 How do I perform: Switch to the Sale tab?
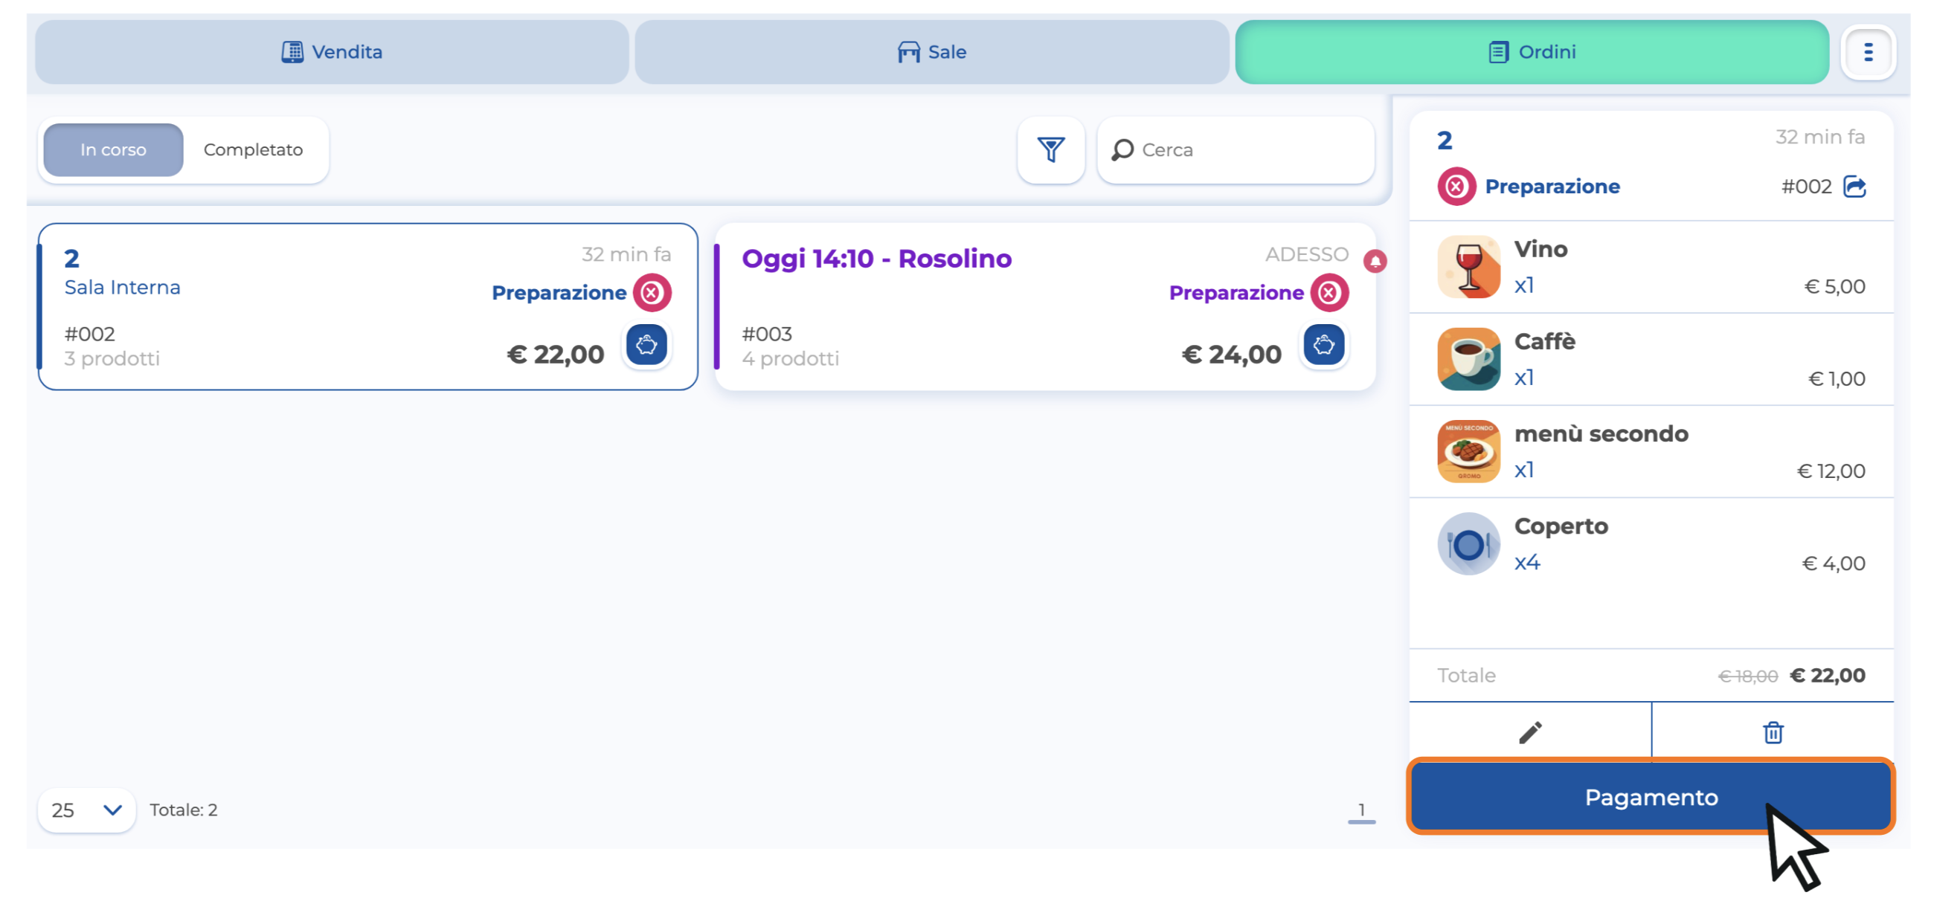(x=932, y=52)
